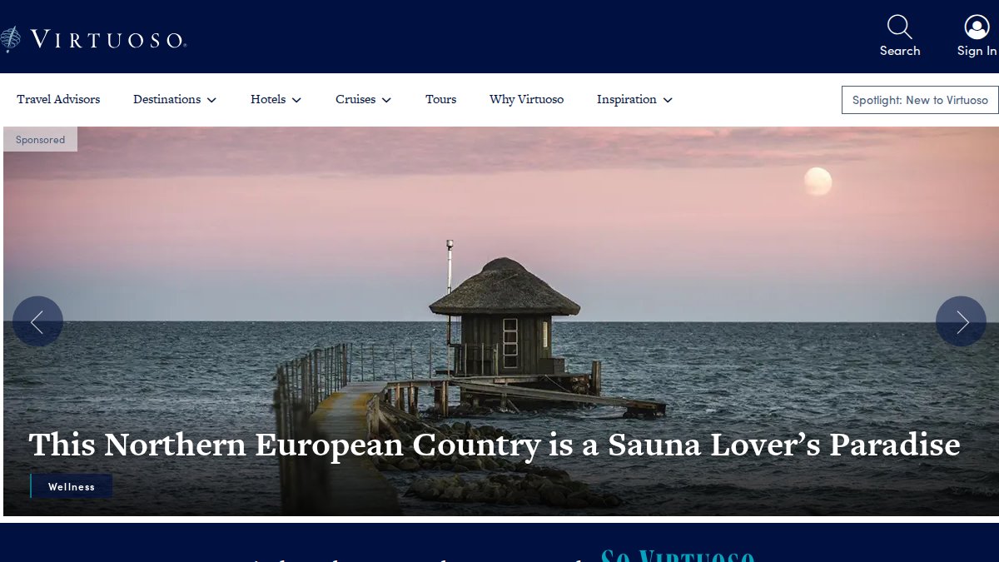Expand the Destinations menu
Image resolution: width=999 pixels, height=562 pixels.
175,99
